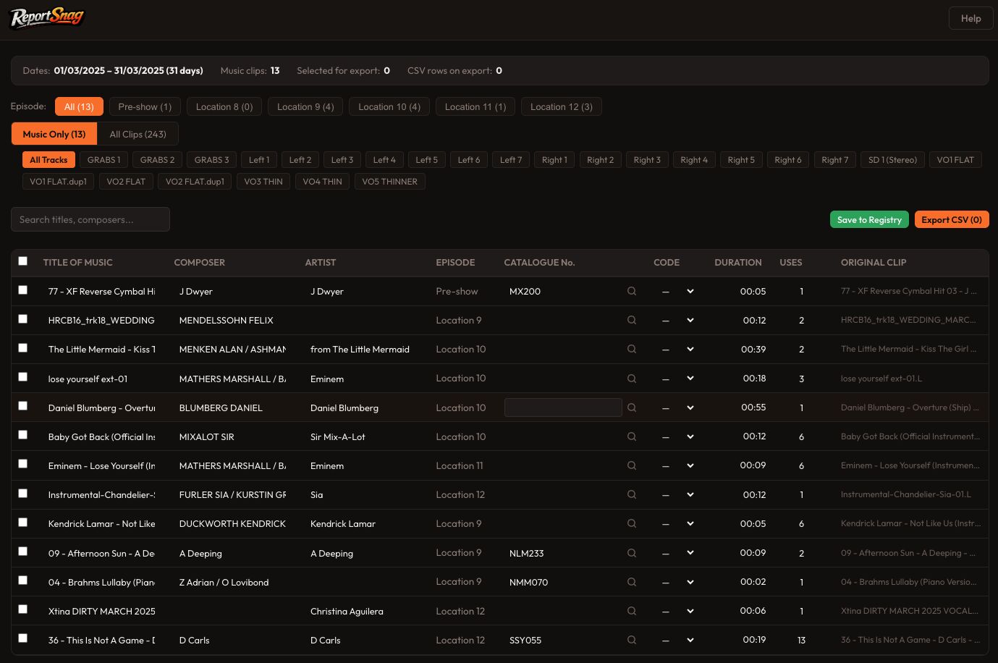Expand code dropdown for Xtina DIRTY MARCH 2025
Image resolution: width=998 pixels, height=663 pixels.
(x=678, y=611)
